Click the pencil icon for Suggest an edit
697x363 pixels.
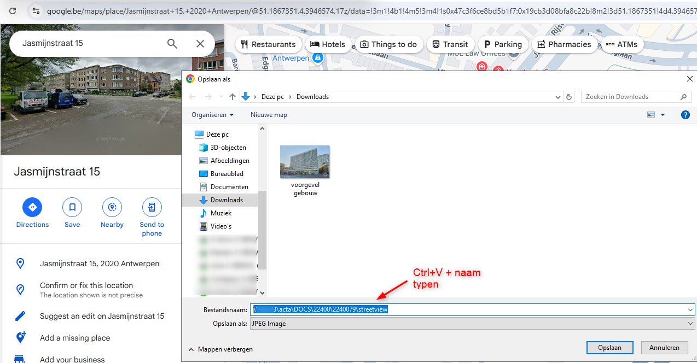click(20, 316)
